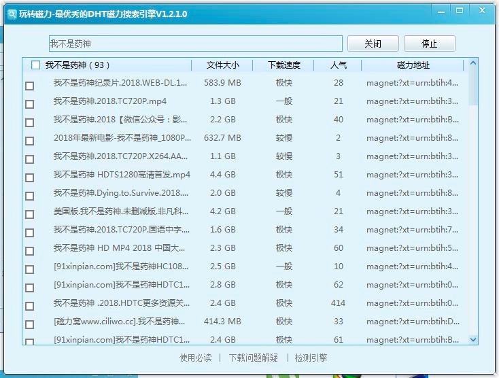Viewport: 499px width, 378px height.
Task: Check the box for 我不是药神纪录片.2018.WEB-DL row
Action: pos(30,86)
